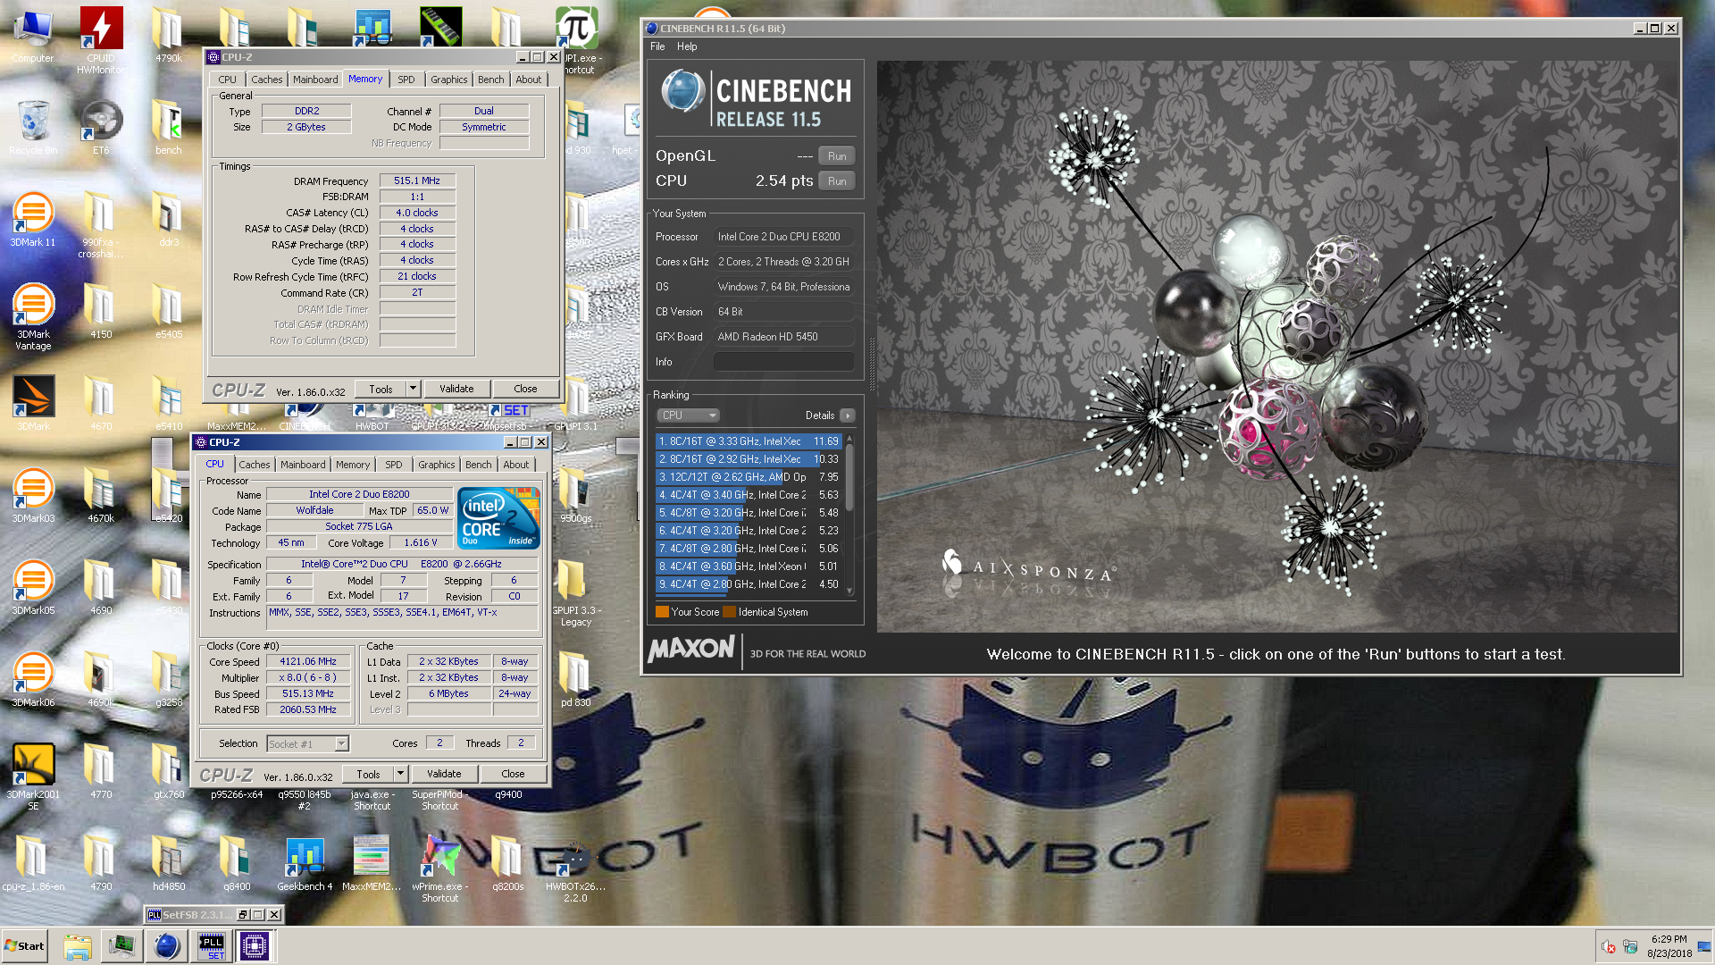Click the Intel Core 2 Duo logo in CPU-Z

click(x=498, y=517)
